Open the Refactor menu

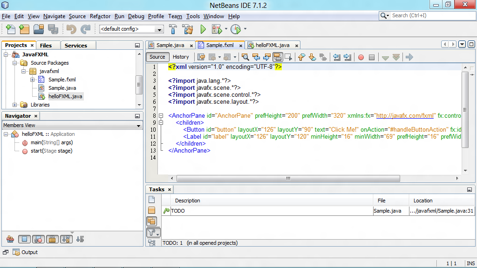[100, 16]
